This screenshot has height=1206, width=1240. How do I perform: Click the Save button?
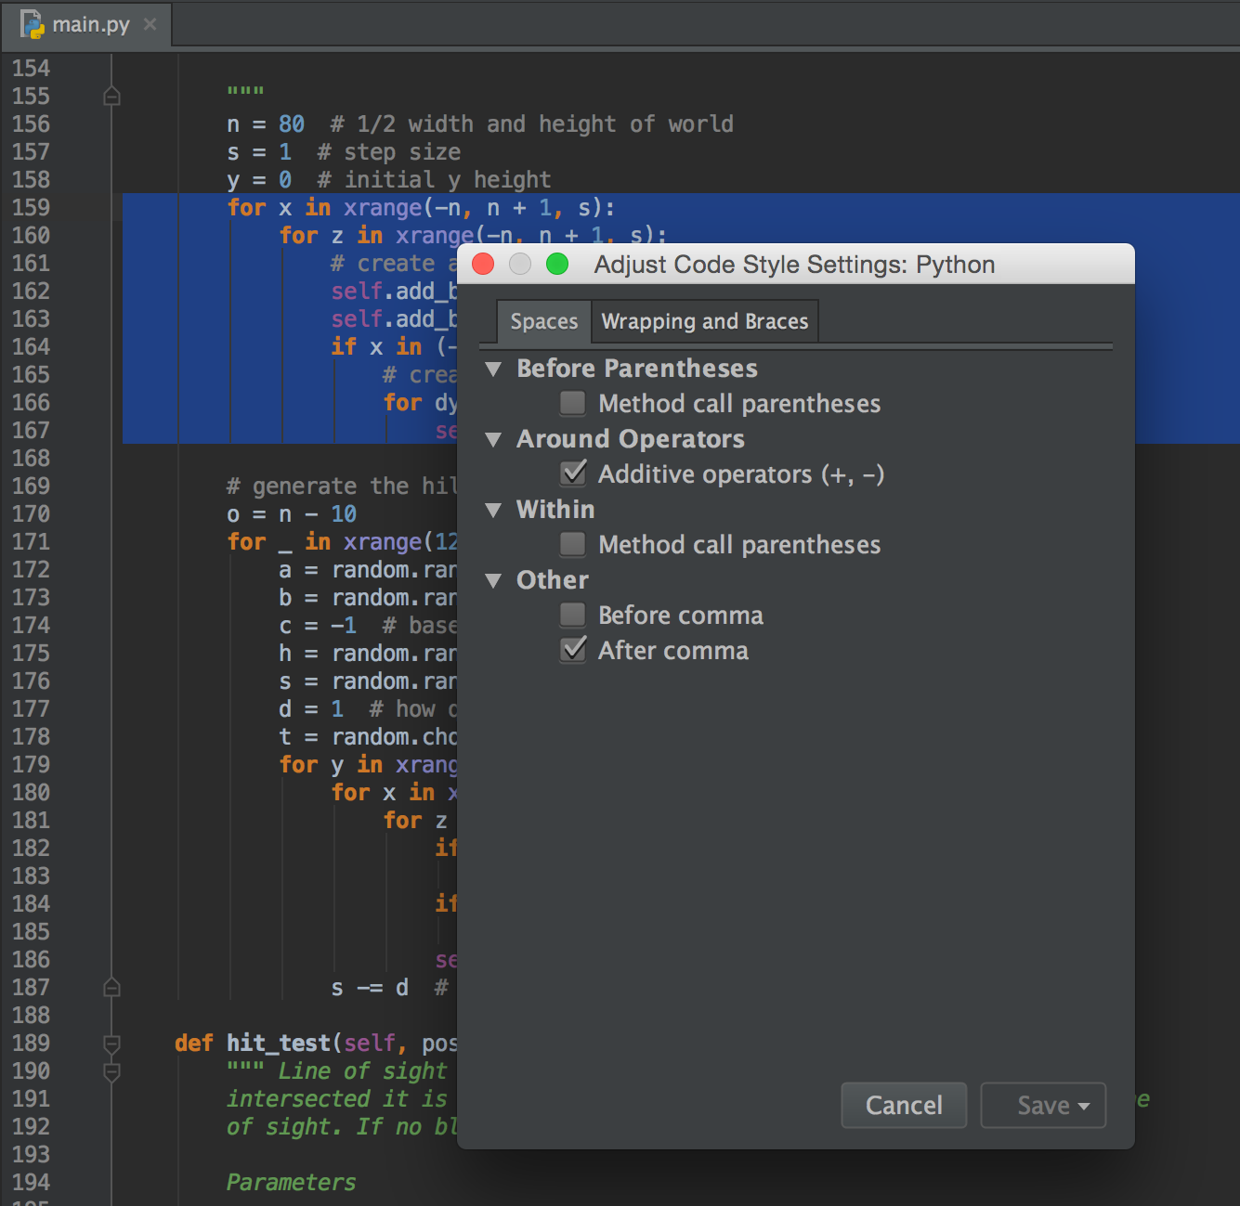pyautogui.click(x=1034, y=1105)
